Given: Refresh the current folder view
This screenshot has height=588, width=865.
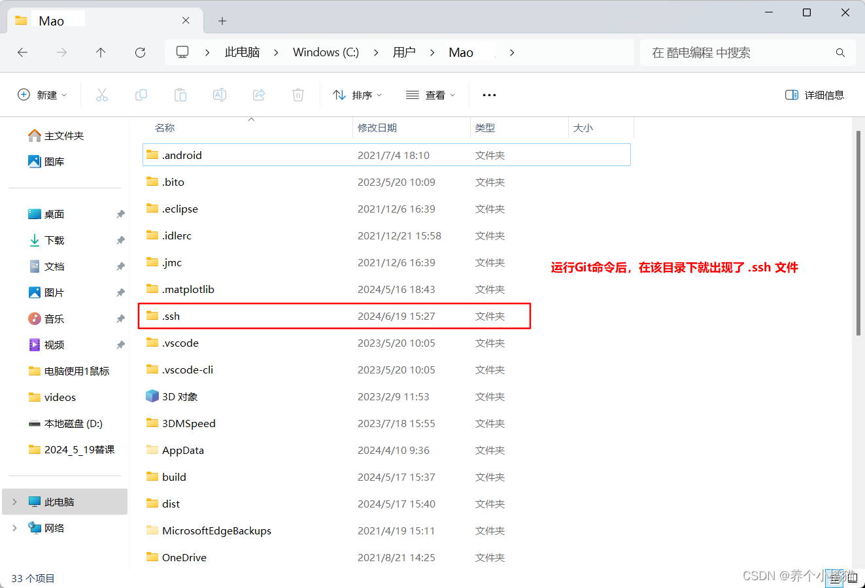Looking at the screenshot, I should [140, 52].
